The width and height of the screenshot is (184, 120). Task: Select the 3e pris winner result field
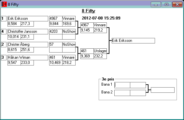pyautogui.click(x=163, y=90)
